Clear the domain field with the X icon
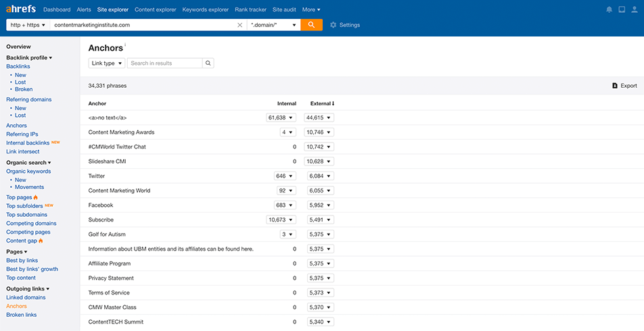This screenshot has width=644, height=331. (239, 25)
